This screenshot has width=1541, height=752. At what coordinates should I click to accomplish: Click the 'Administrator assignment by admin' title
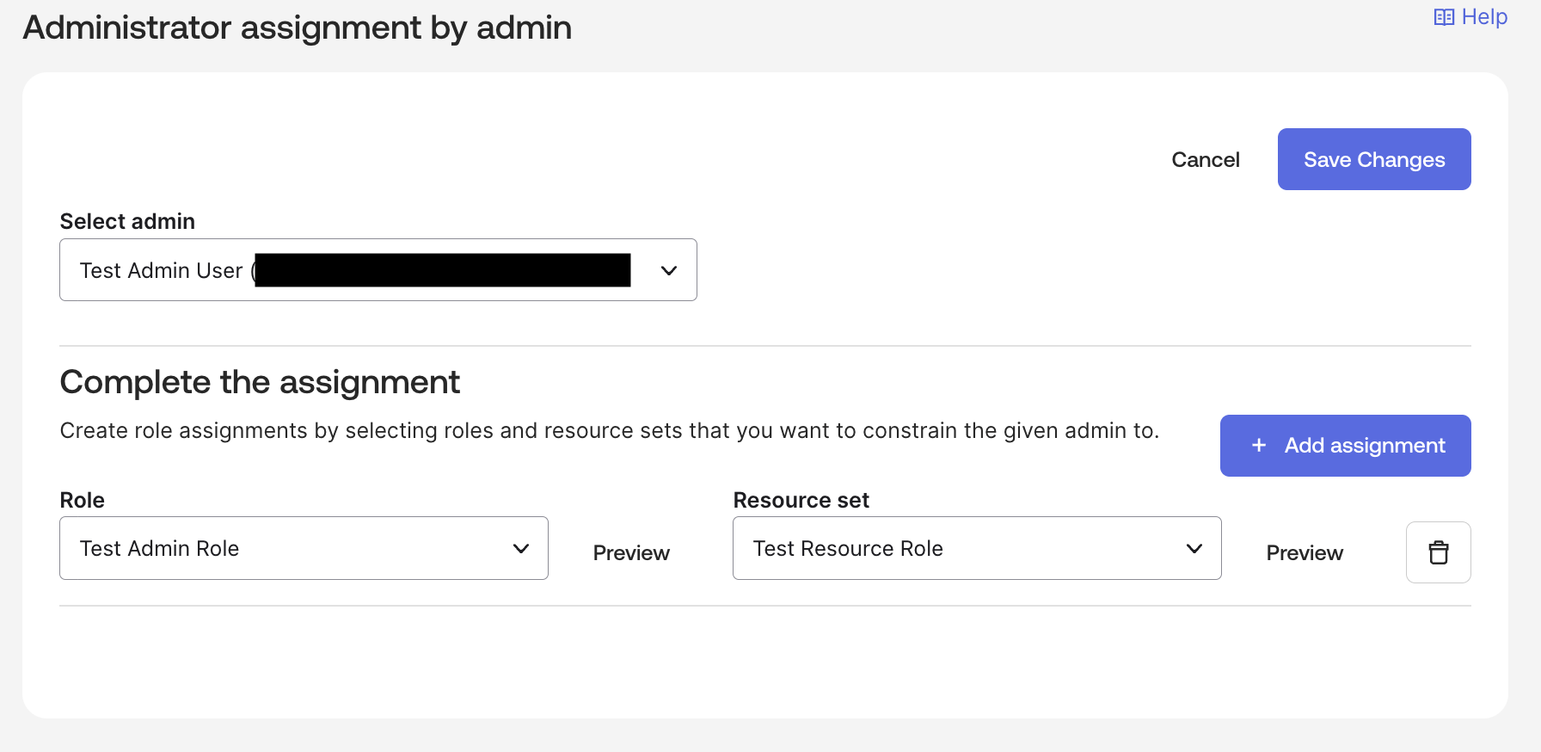298,28
